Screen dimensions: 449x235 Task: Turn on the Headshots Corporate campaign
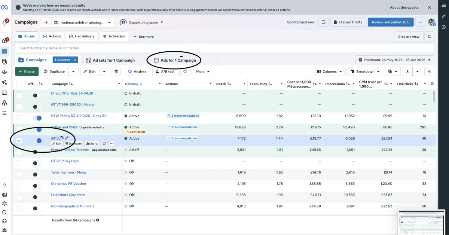(x=37, y=197)
